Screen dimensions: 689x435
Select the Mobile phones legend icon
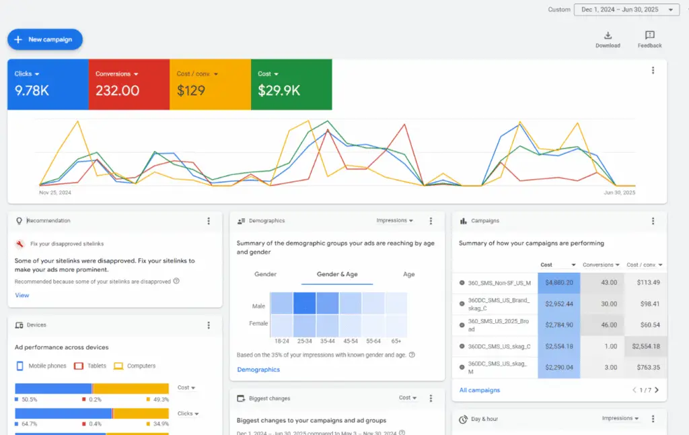click(x=20, y=366)
